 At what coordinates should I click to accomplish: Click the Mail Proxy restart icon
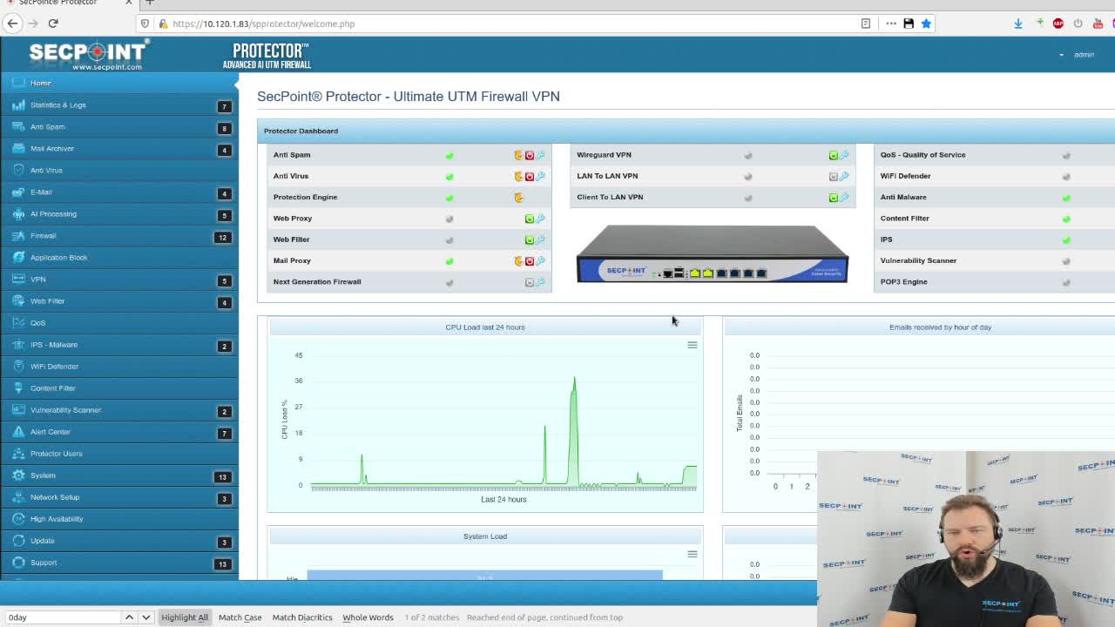(x=518, y=260)
